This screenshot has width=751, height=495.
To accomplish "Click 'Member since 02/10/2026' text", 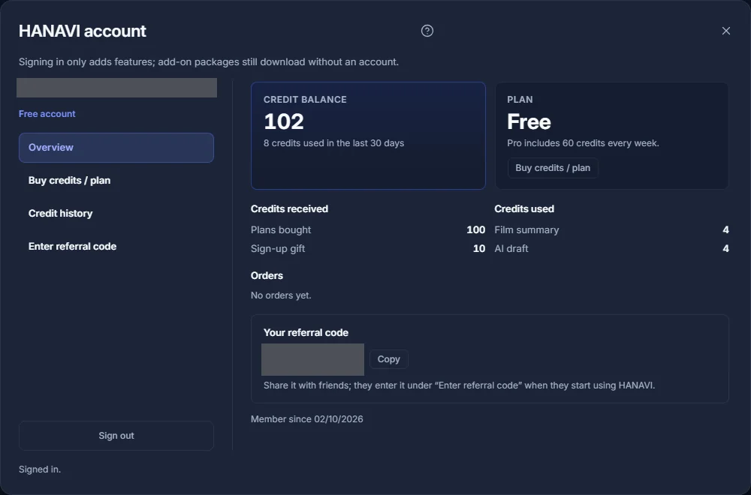I will point(306,419).
